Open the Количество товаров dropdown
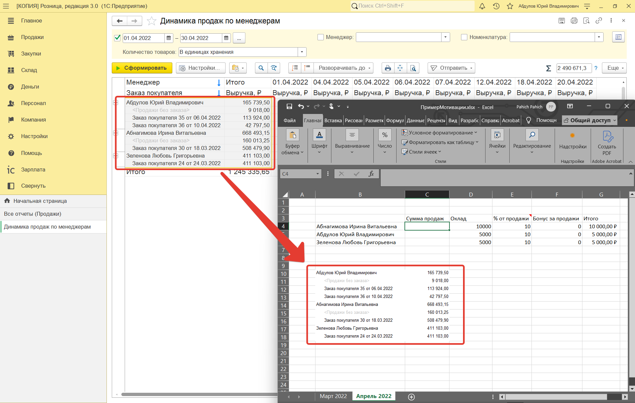Image resolution: width=635 pixels, height=403 pixels. (302, 52)
